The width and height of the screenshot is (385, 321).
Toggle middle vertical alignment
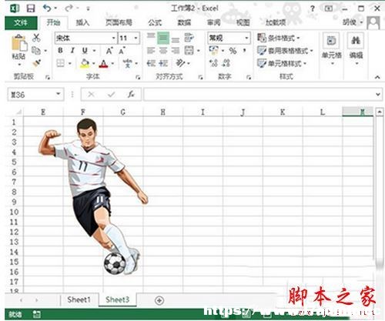(x=163, y=38)
